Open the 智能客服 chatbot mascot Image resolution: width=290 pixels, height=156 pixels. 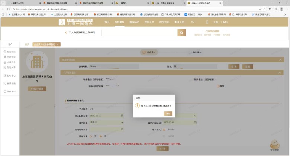[x=275, y=145]
